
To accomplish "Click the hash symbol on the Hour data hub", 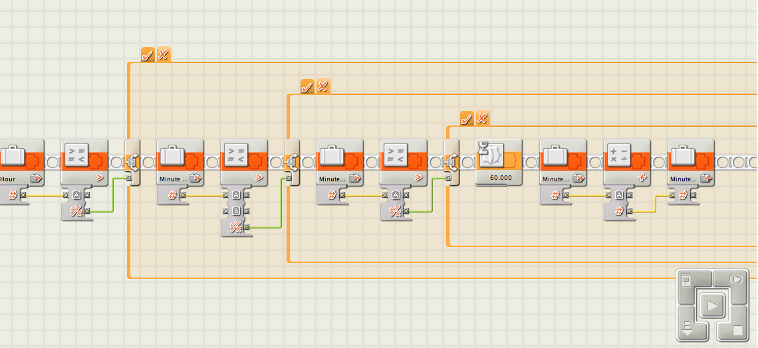I will coord(13,195).
